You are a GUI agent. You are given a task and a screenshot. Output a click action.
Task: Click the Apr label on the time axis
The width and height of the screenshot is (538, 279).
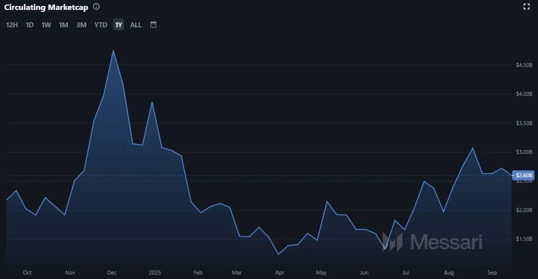279,273
